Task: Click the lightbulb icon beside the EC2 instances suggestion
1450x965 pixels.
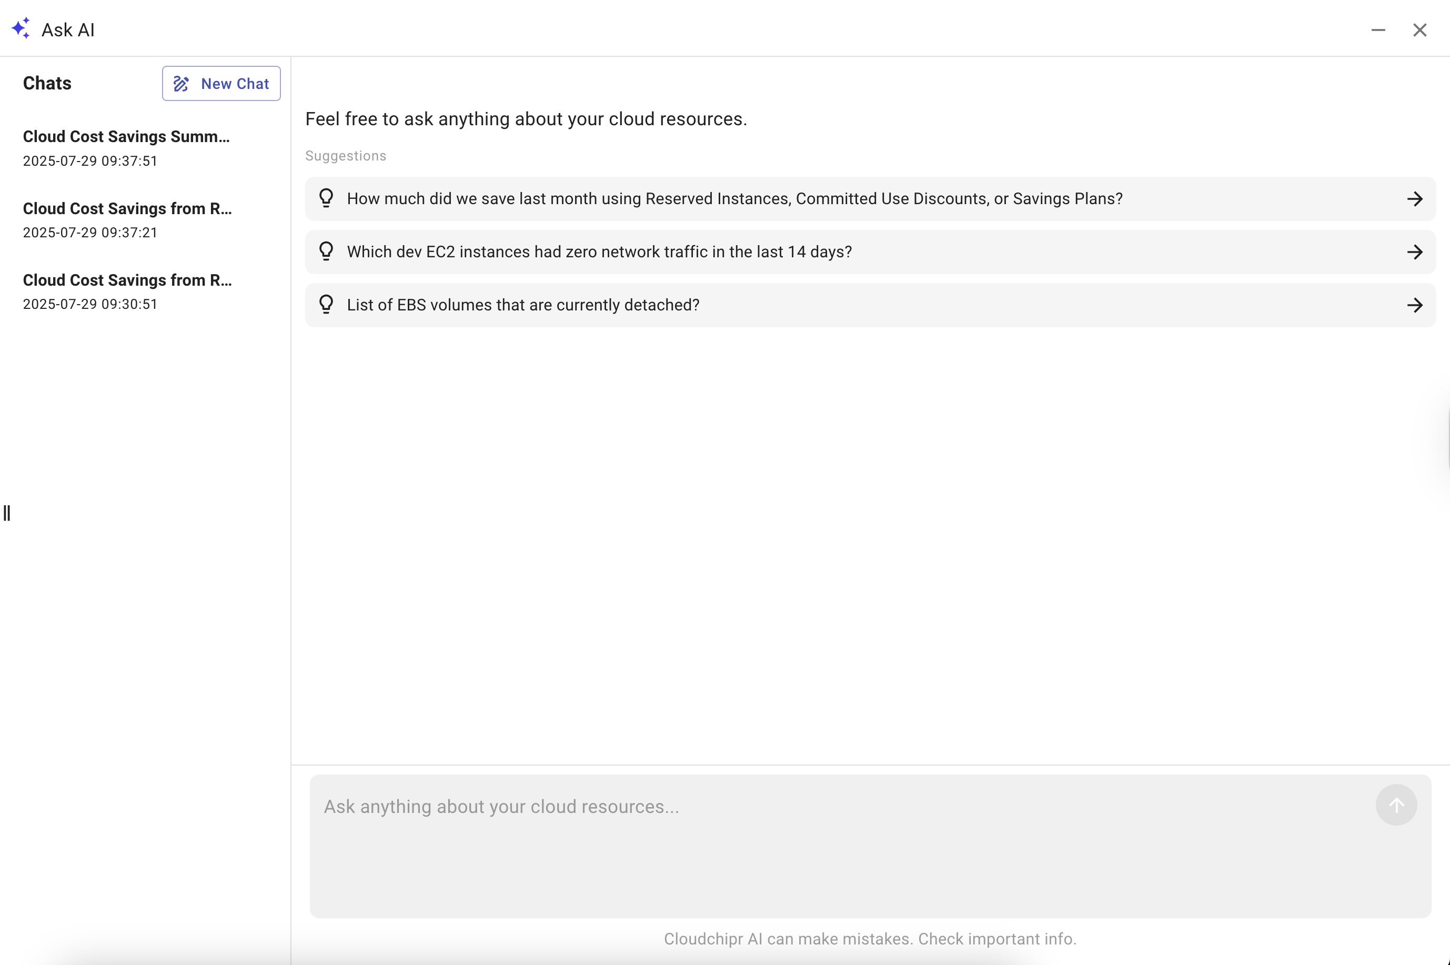Action: click(326, 251)
